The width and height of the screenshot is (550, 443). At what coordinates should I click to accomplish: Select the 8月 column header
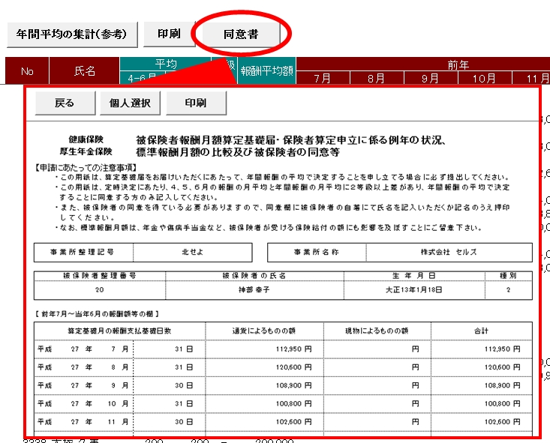(x=377, y=78)
